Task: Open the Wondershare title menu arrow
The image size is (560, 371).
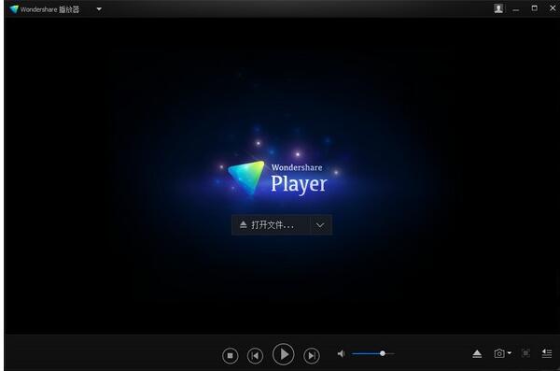Action: click(x=99, y=9)
